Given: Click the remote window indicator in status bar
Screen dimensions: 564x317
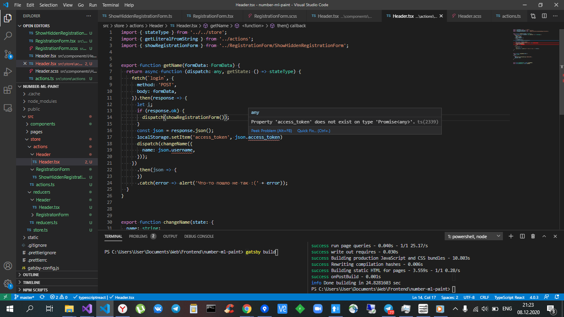Looking at the screenshot, I should pyautogui.click(x=5, y=297).
